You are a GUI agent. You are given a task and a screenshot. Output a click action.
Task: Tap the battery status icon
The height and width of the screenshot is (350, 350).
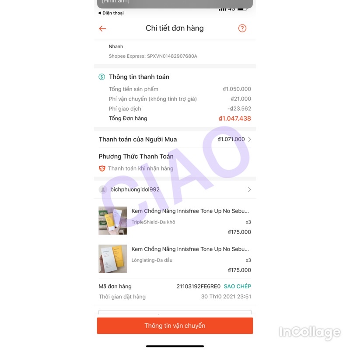point(242,9)
